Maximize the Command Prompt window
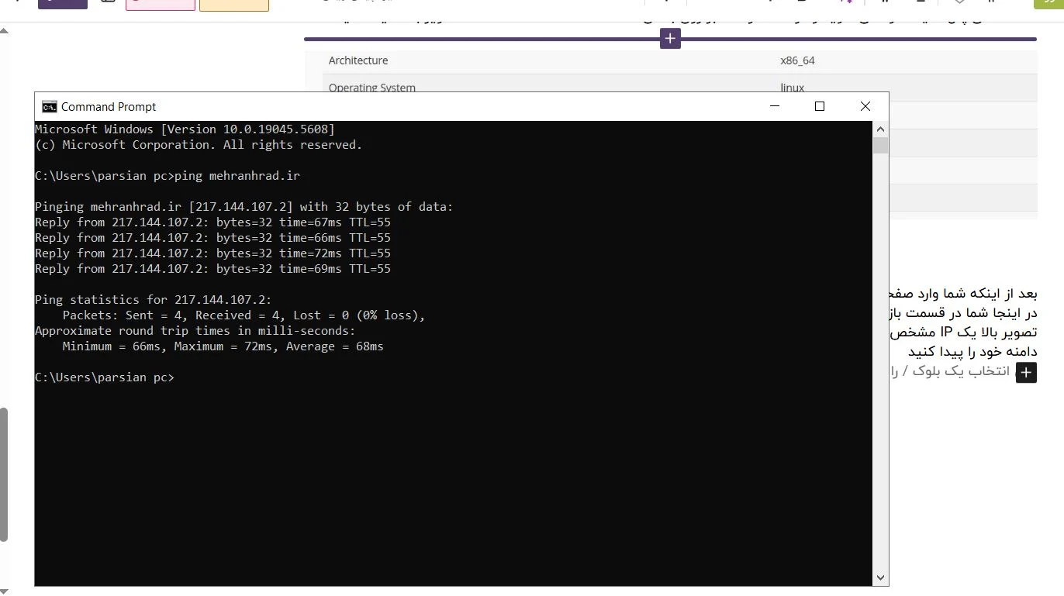Viewport: 1064px width, 596px height. (820, 106)
